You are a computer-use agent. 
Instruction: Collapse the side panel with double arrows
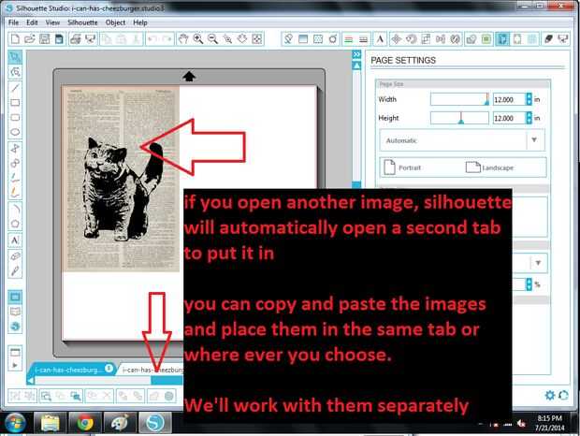coord(356,54)
